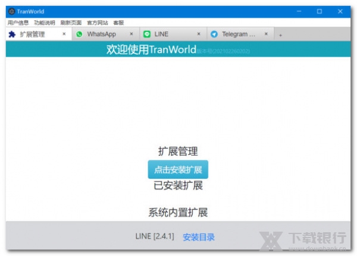The height and width of the screenshot is (256, 357).
Task: Switch to the LINE tab
Action: [173, 34]
